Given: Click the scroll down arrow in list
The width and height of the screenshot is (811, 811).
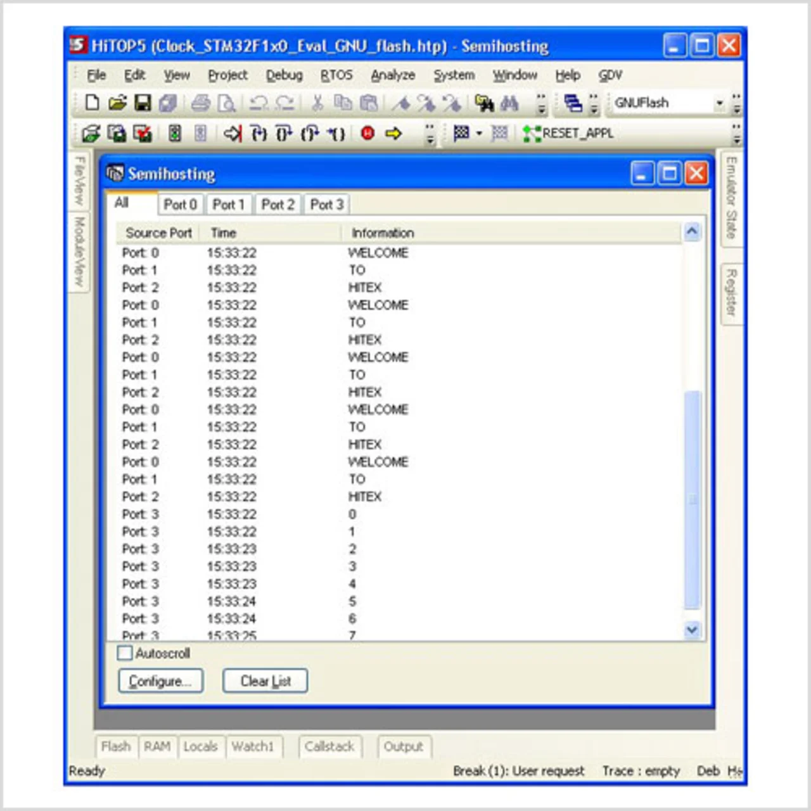Looking at the screenshot, I should point(692,630).
